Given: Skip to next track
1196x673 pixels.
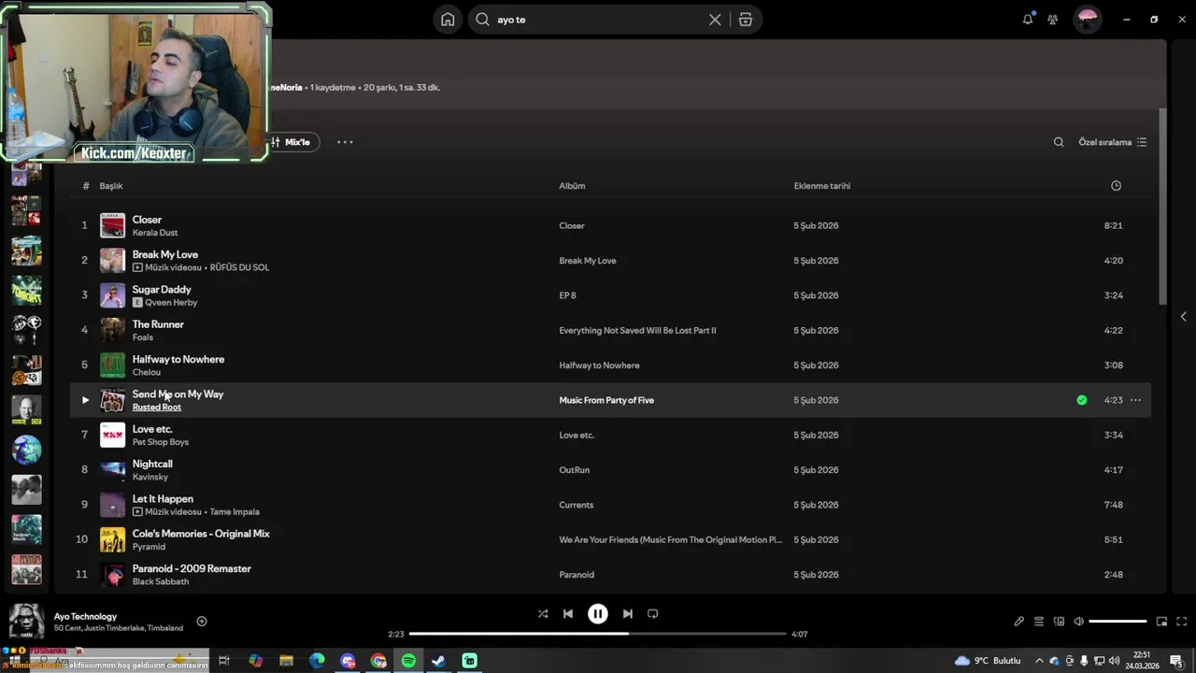Looking at the screenshot, I should (x=628, y=614).
